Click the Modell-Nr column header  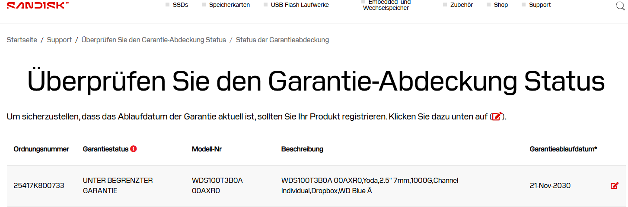(x=207, y=149)
